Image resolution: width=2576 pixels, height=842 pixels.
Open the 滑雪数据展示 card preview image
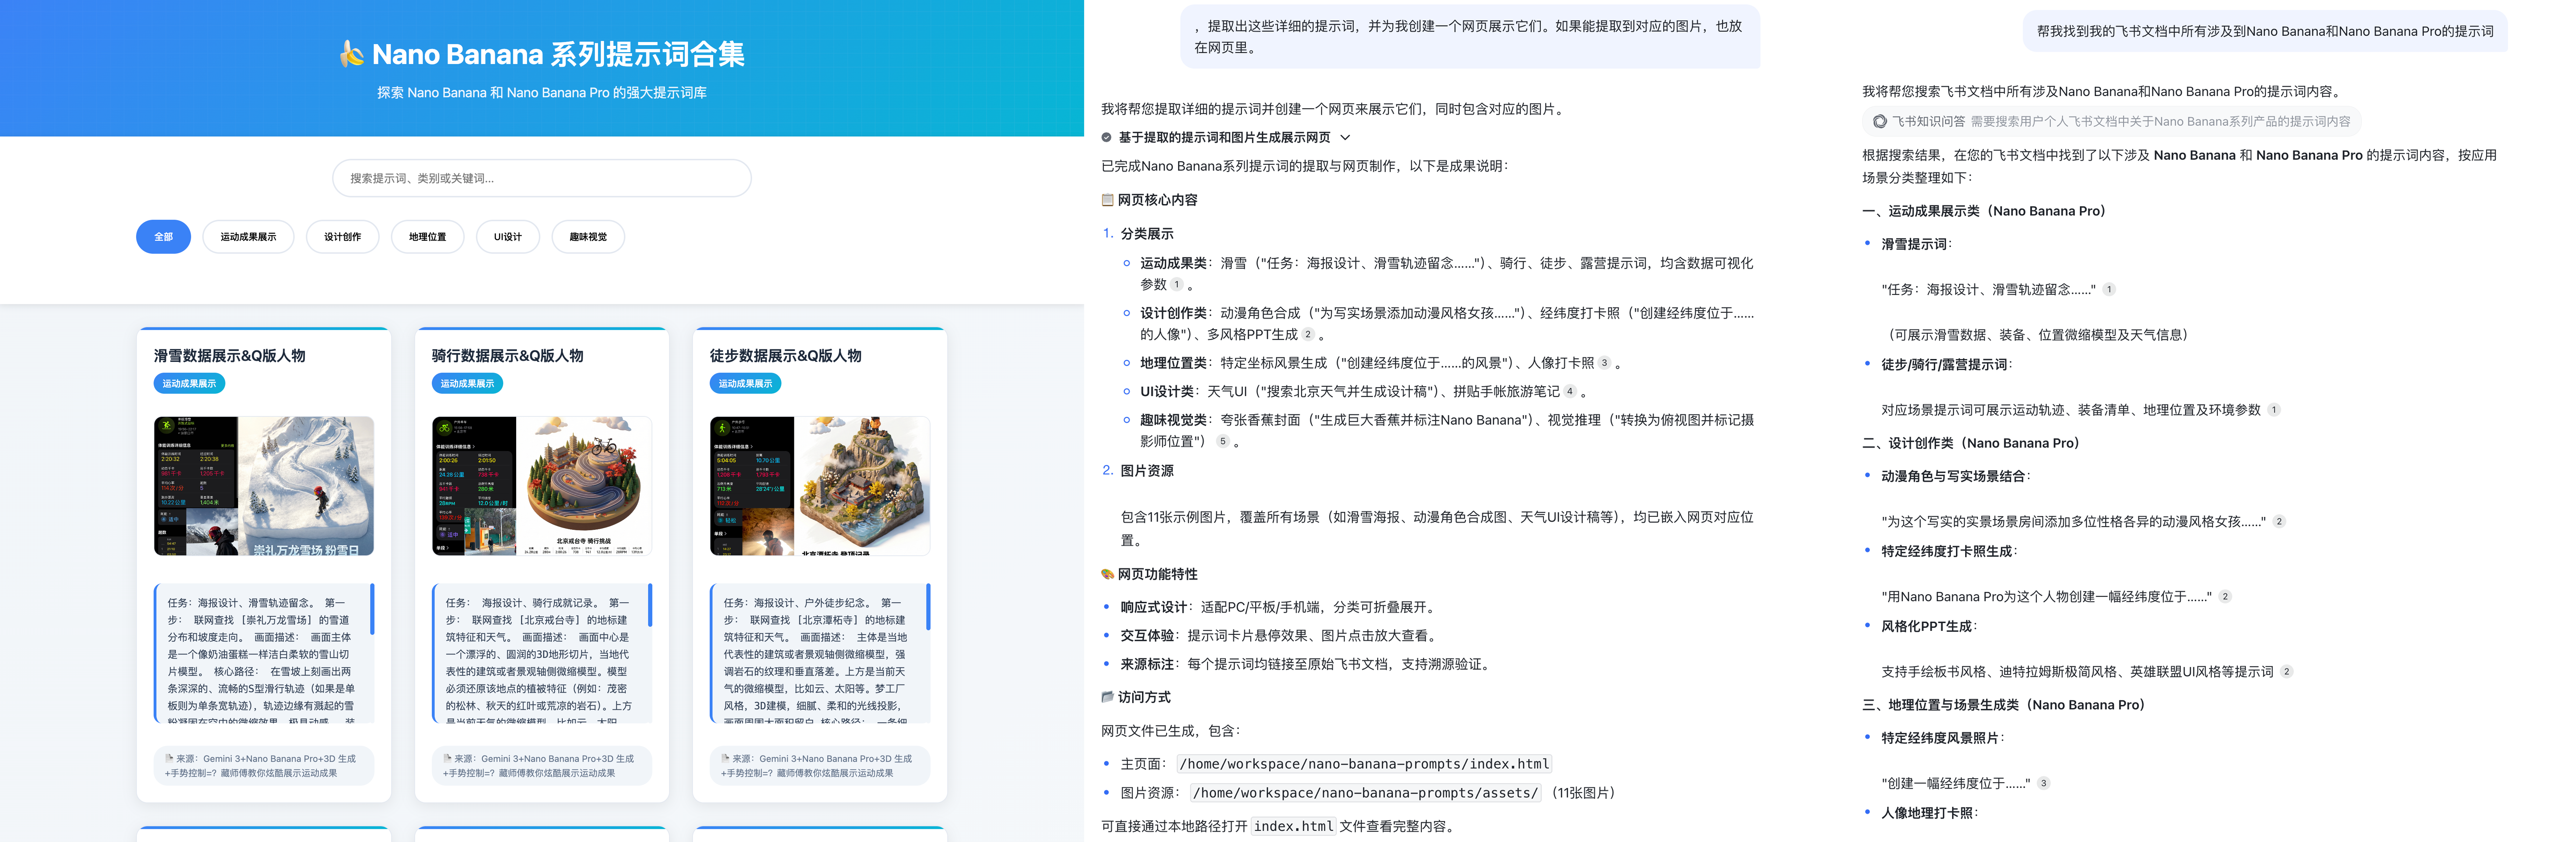tap(264, 486)
